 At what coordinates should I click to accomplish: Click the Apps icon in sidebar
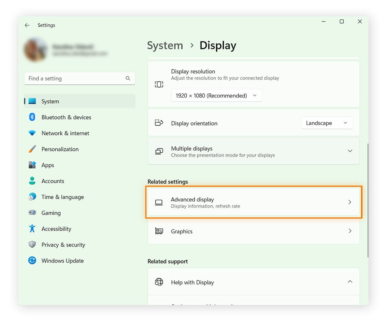point(32,165)
